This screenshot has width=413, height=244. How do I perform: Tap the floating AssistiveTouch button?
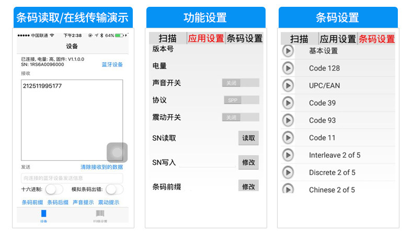(x=117, y=152)
